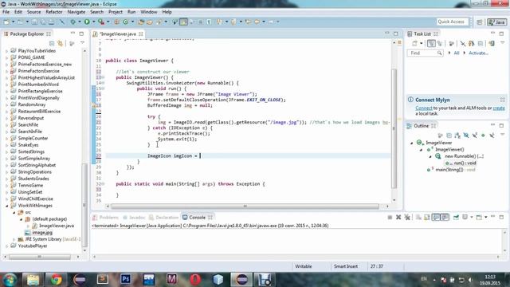Click the Open Type icon in toolbar

pos(141,22)
